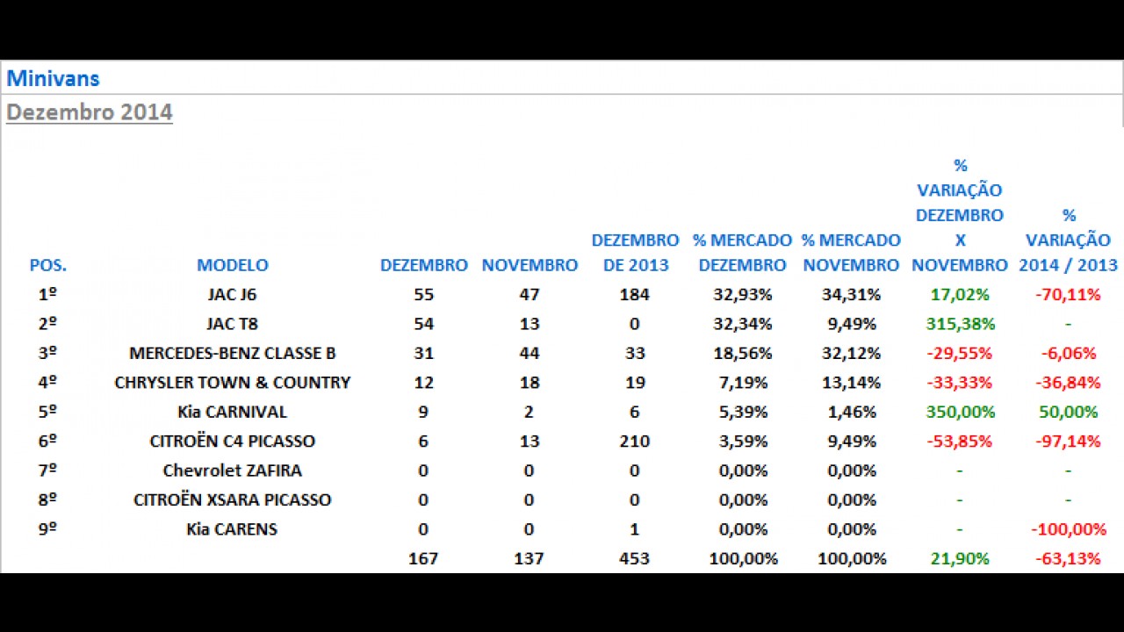Click the 32,12% November share cell
Viewport: 1124px width, 632px height.
pyautogui.click(x=851, y=354)
